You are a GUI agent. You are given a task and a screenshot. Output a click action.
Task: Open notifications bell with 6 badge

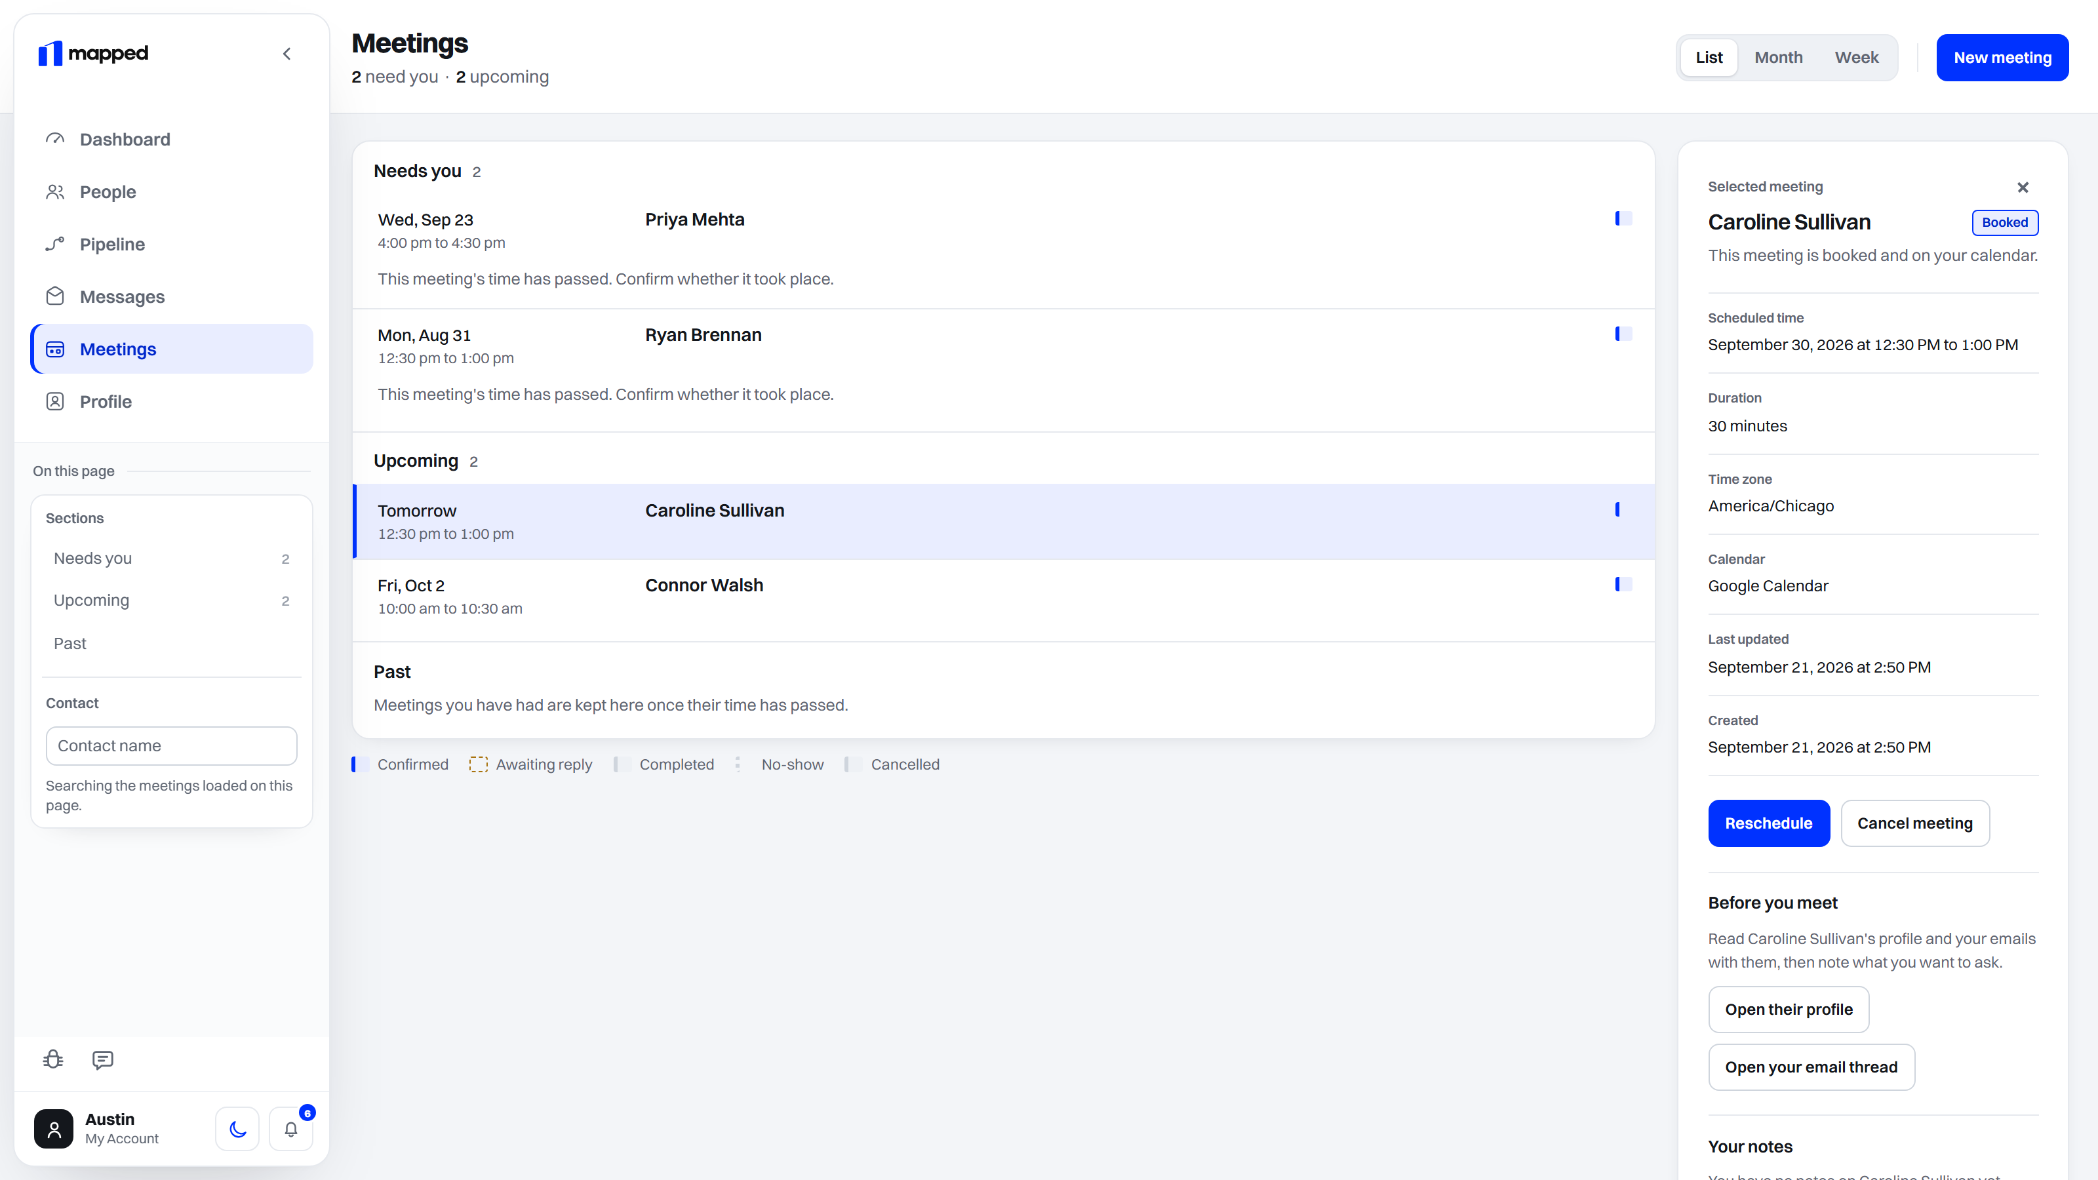pyautogui.click(x=290, y=1129)
